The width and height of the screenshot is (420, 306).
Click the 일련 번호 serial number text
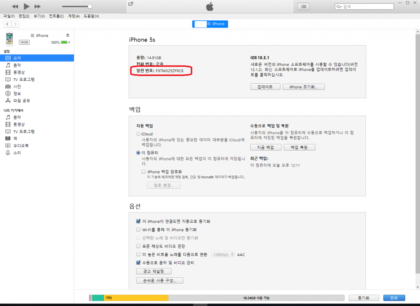[160, 71]
